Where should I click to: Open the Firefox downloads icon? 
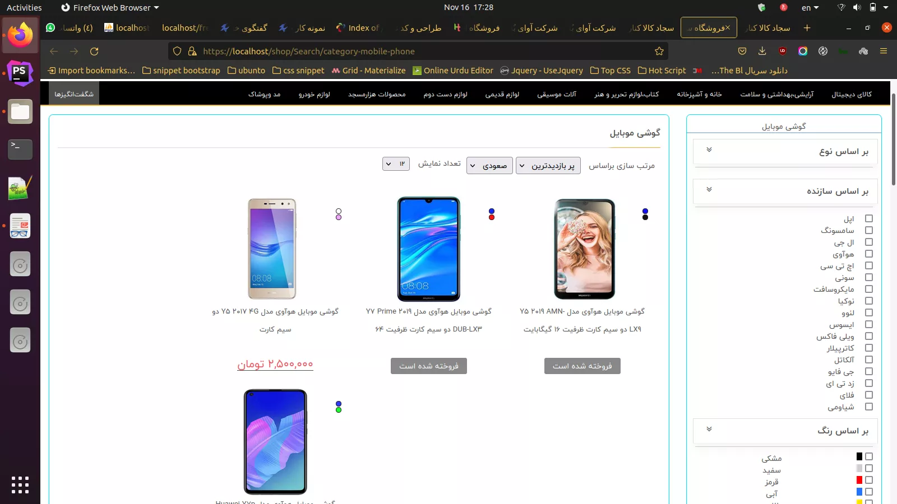pyautogui.click(x=762, y=51)
